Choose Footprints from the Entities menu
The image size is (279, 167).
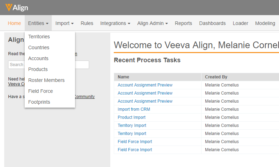pyautogui.click(x=39, y=102)
